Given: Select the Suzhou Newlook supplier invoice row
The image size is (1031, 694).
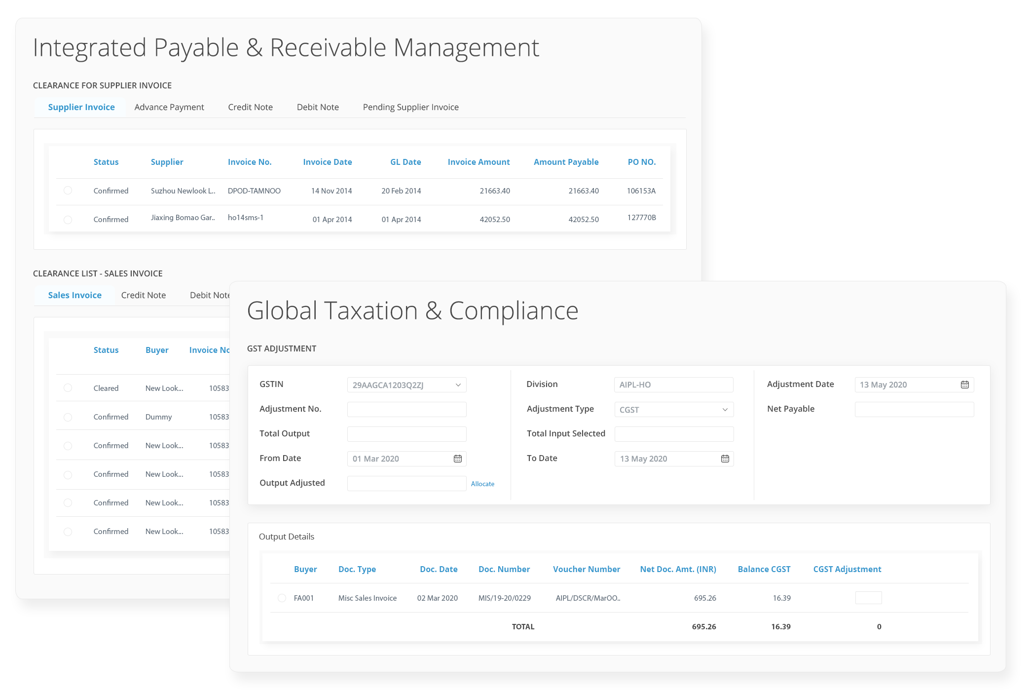Looking at the screenshot, I should click(68, 191).
